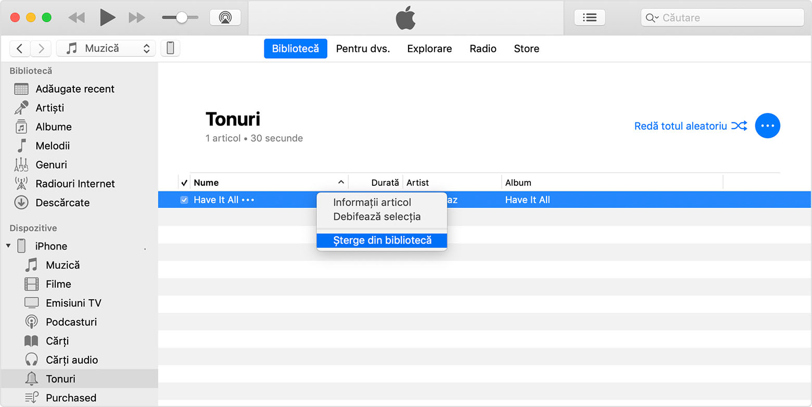The image size is (812, 407).
Task: Open the Radio tab
Action: pos(483,48)
